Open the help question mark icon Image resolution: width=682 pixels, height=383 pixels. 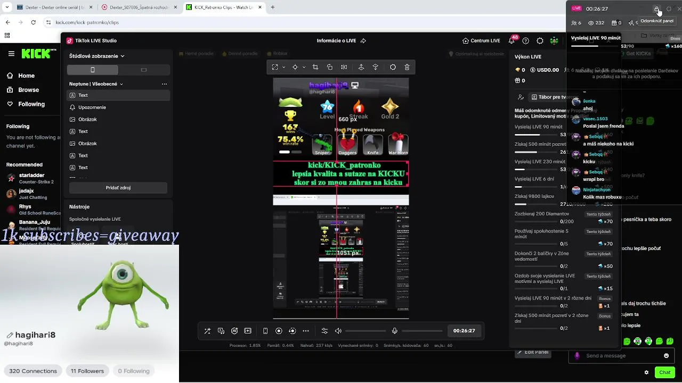pyautogui.click(x=526, y=41)
